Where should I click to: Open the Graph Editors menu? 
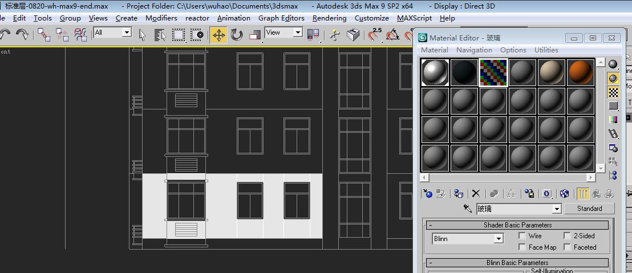coord(281,18)
